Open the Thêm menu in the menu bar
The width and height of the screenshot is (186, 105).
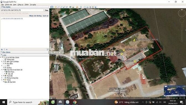click(x=27, y=4)
